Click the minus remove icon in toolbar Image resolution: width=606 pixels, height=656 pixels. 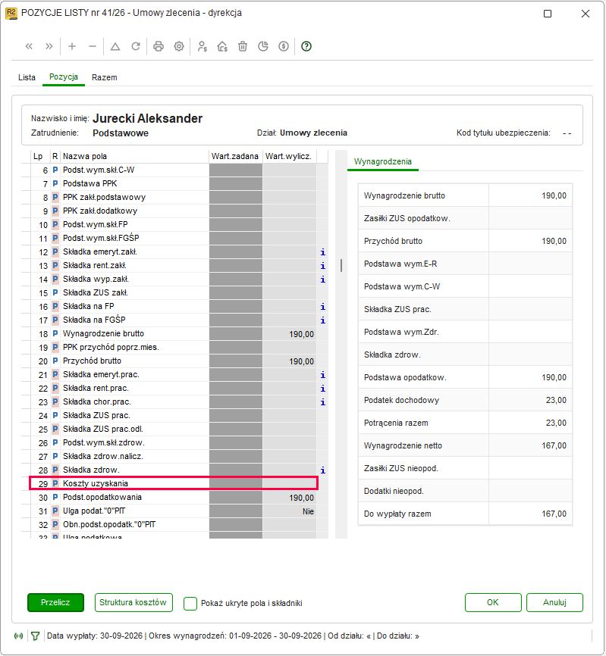(93, 46)
